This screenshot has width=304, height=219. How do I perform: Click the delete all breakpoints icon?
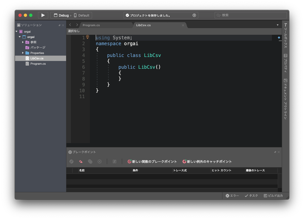[100, 162]
